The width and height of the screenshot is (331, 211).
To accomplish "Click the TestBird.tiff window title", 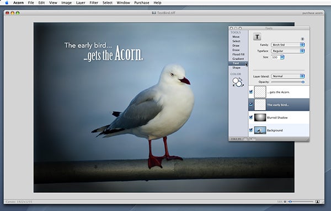I will (166, 13).
